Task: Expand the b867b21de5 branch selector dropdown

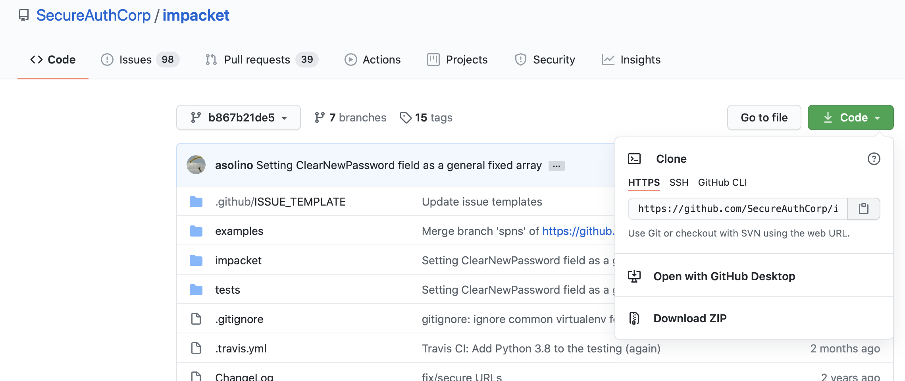Action: (x=239, y=117)
